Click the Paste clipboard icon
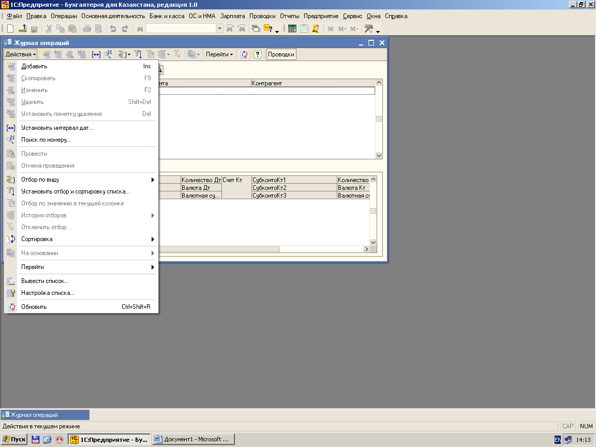The width and height of the screenshot is (596, 447). tap(72, 28)
